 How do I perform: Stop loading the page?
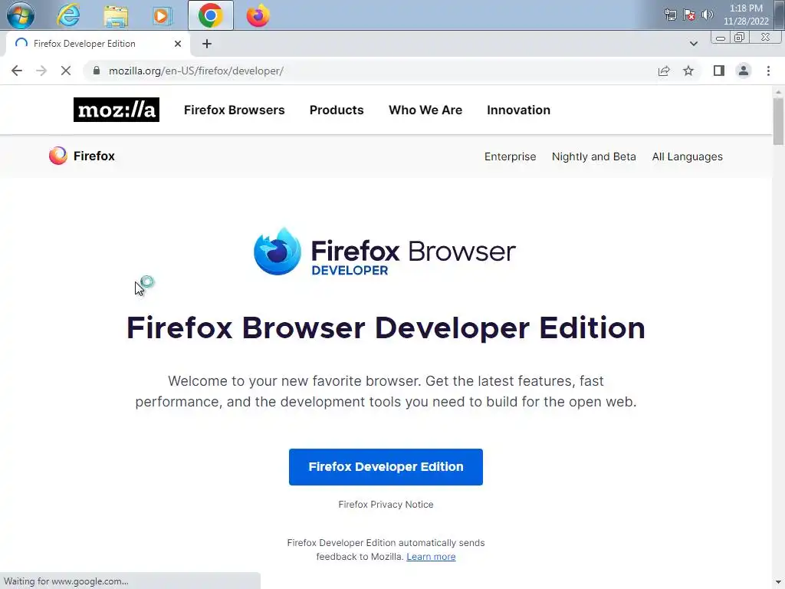[66, 71]
